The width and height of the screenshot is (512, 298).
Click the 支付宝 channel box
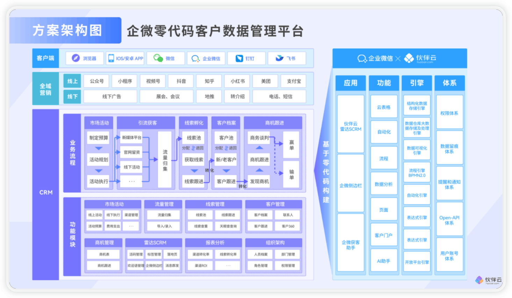294,81
